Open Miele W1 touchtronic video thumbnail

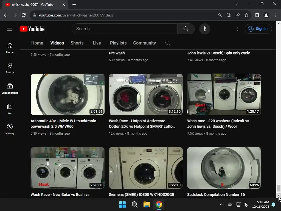tap(68, 95)
